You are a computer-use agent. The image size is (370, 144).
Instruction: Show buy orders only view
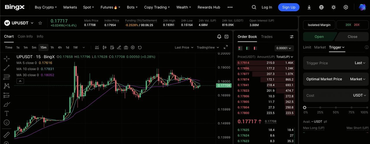(x=248, y=48)
